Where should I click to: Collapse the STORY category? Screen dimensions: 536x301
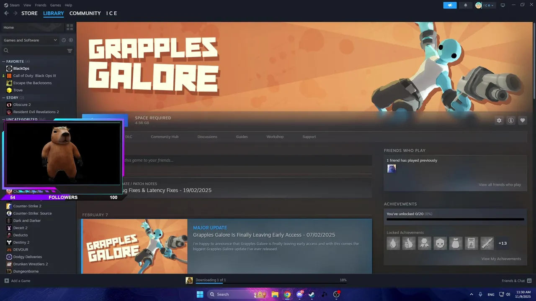[4, 97]
